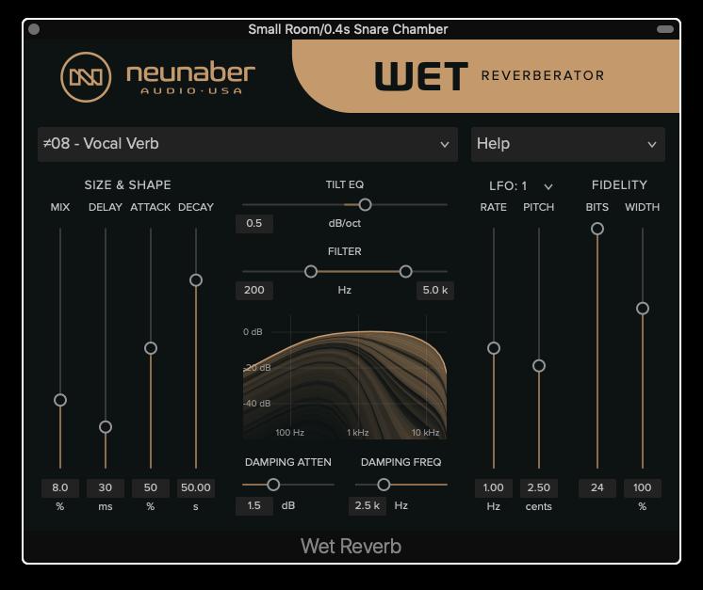Click the 'DAMPING FREQ' label

coord(401,462)
